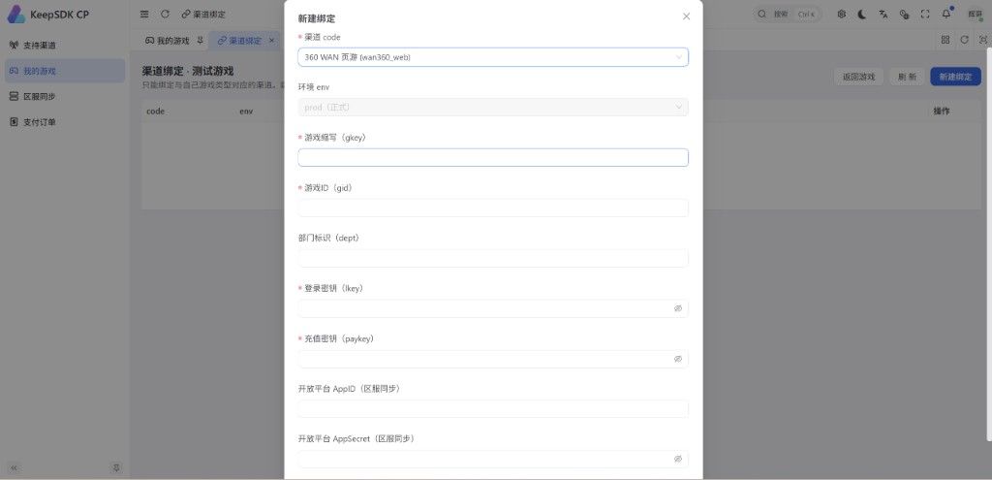Open the language translate icon

click(x=883, y=14)
